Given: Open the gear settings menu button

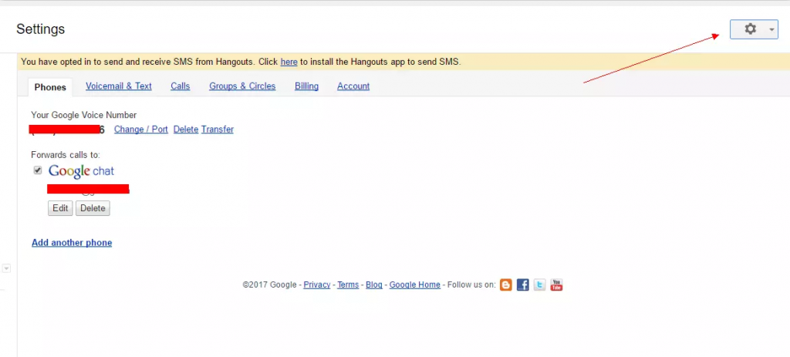Looking at the screenshot, I should click(x=754, y=29).
